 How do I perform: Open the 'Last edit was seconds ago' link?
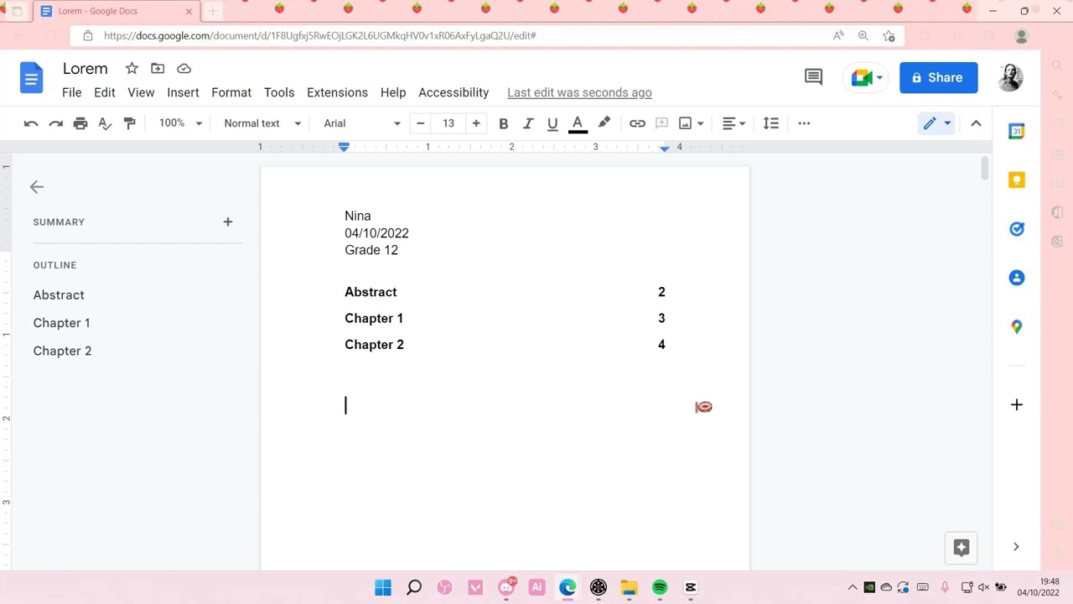coord(579,92)
